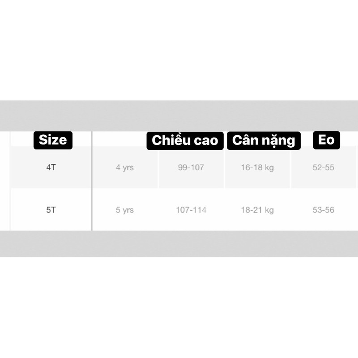The image size is (358, 358).
Task: Click the Cân nặng header label
Action: (264, 141)
